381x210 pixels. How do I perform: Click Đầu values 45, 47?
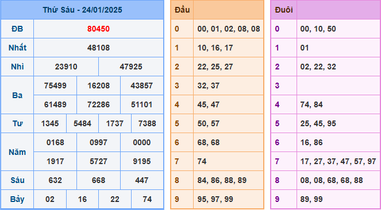209,104
